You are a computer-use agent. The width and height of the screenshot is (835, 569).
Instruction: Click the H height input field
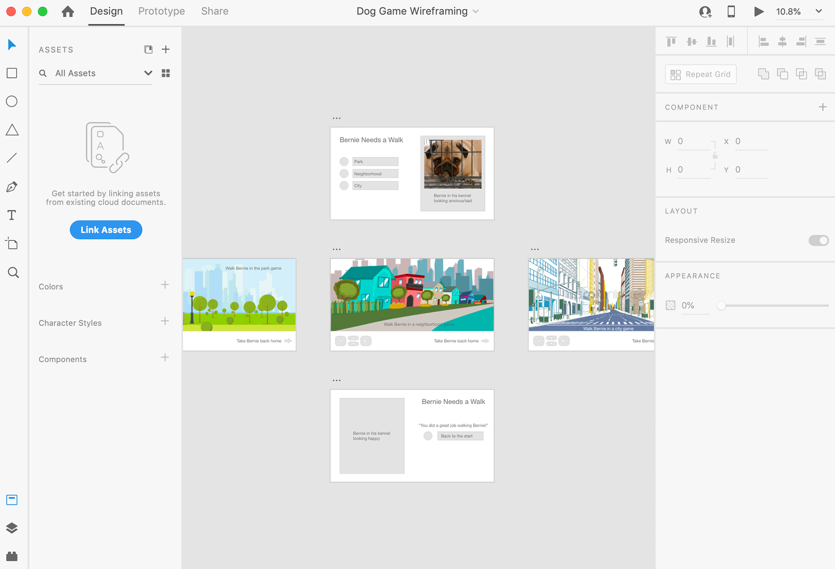(x=694, y=170)
